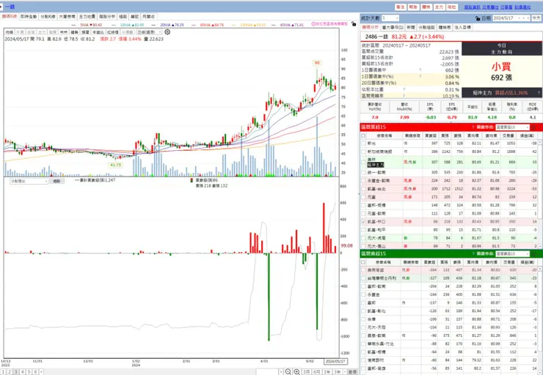This screenshot has width=543, height=375.
Task: Click help icon beside 短沖主力 banner
Action: [x=539, y=92]
